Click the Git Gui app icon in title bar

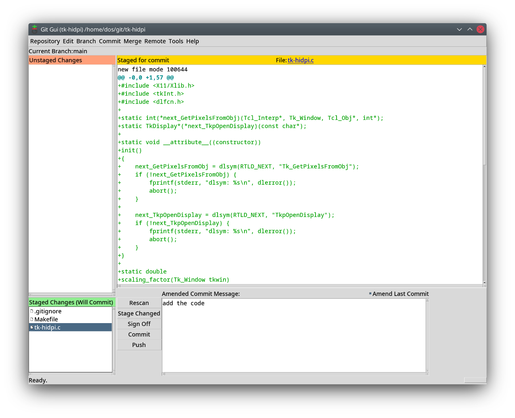(34, 29)
